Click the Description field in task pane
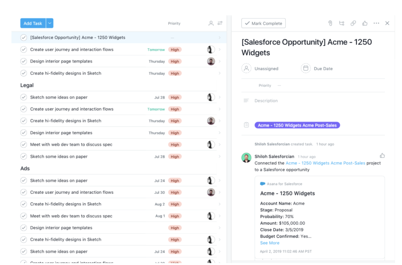Image resolution: width=402 pixels, height=265 pixels. click(x=266, y=101)
